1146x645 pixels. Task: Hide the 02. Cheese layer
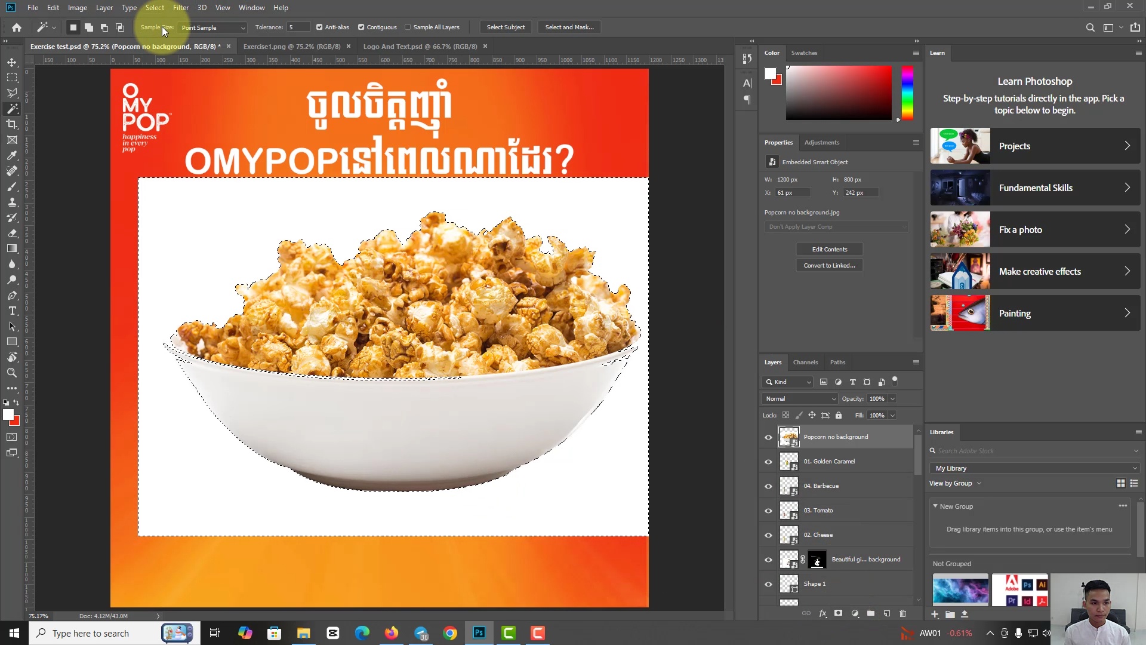pos(768,535)
